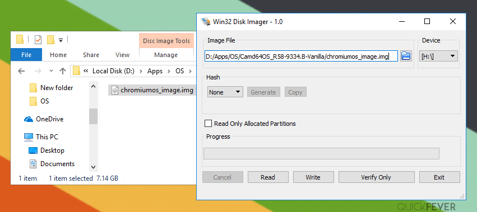
Task: Switch to the Share ribbon tab
Action: (91, 55)
